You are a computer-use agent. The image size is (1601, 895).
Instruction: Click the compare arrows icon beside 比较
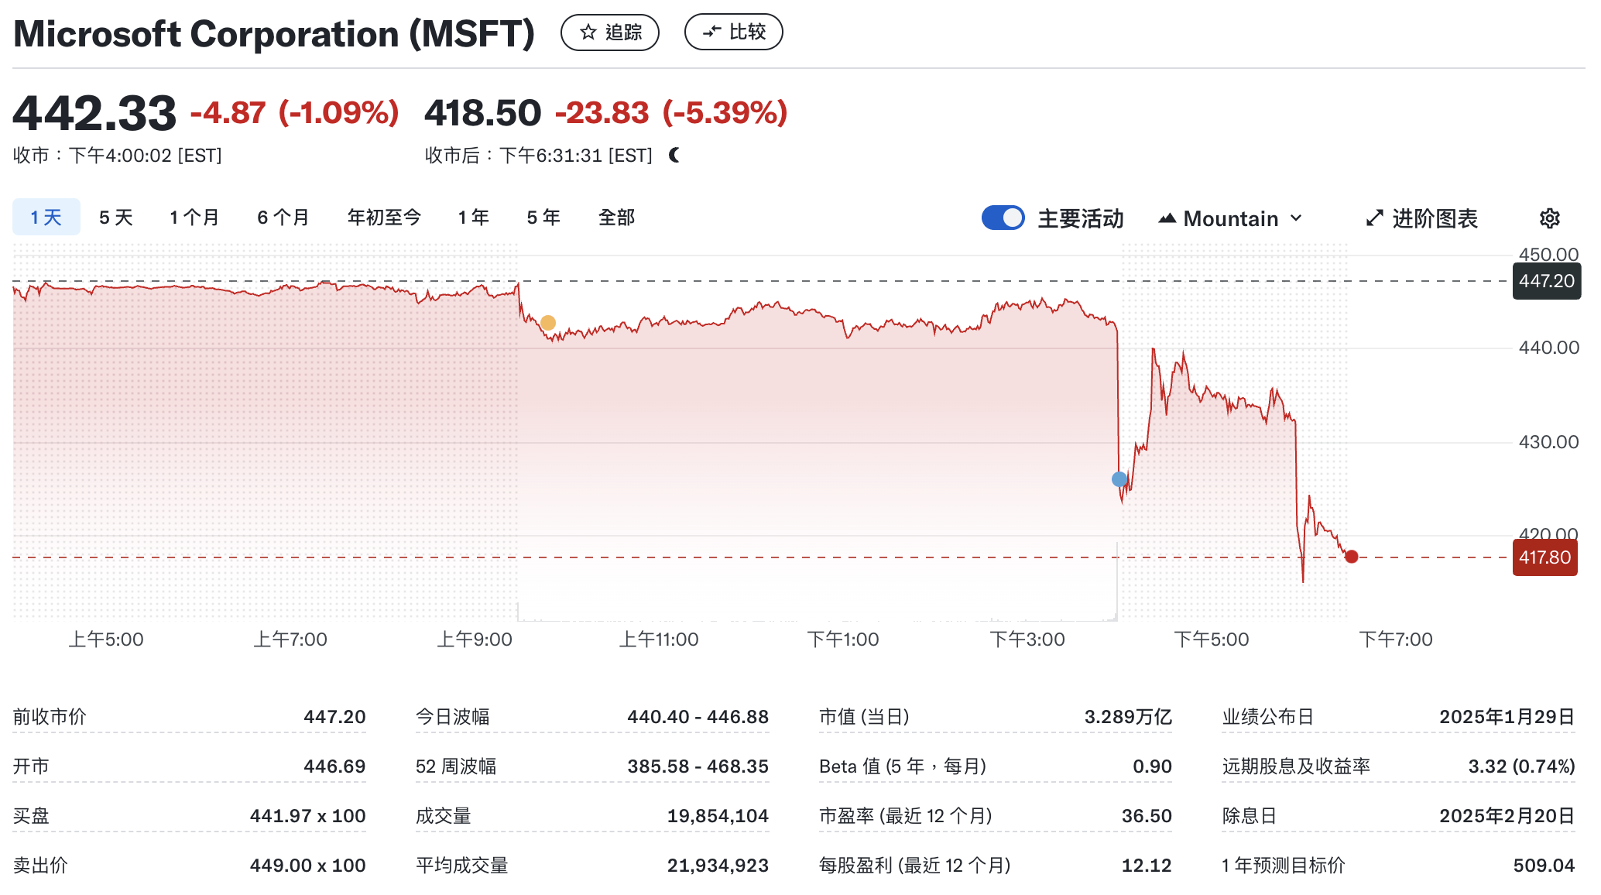click(x=712, y=32)
